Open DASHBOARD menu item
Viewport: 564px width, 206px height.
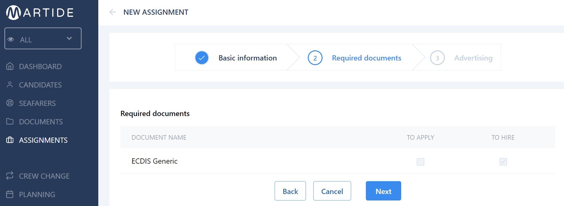[x=40, y=66]
